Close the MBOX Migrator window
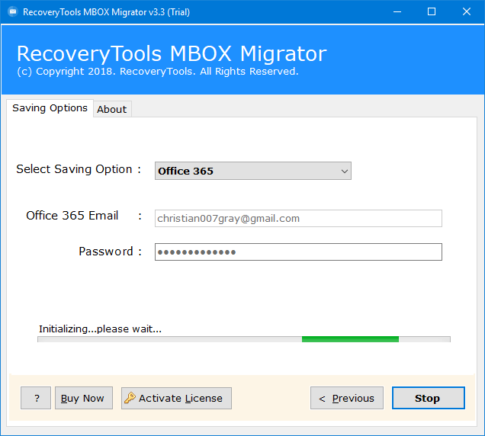Image resolution: width=485 pixels, height=436 pixels. point(467,11)
